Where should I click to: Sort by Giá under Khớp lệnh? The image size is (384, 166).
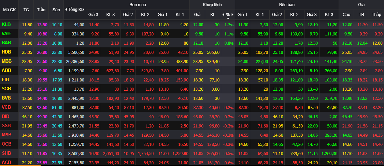[x=197, y=15]
